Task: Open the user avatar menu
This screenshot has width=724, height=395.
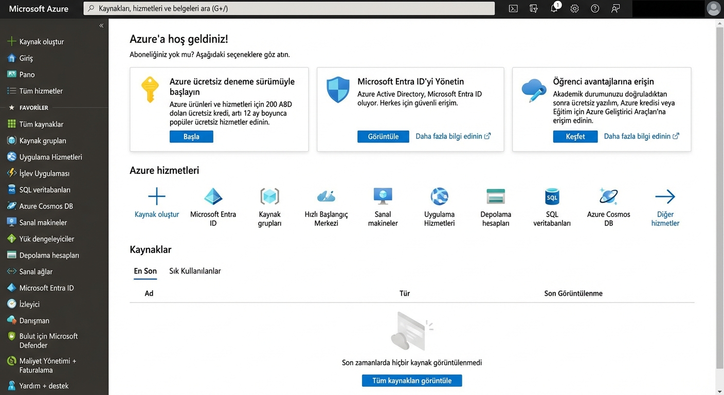Action: [x=714, y=8]
